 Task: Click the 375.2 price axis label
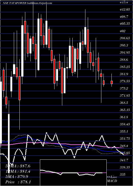(124, 88)
